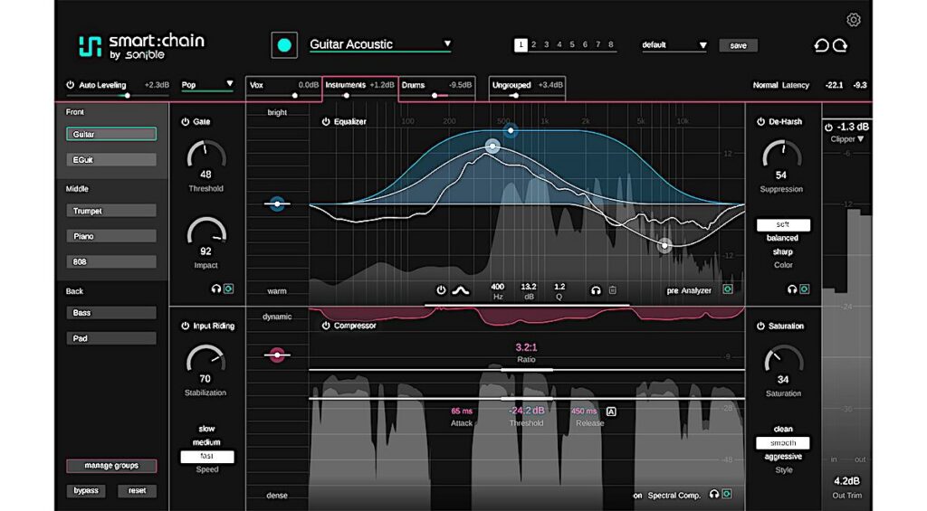
Task: Click the green square icon beside pre Analyzer
Action: 728,289
